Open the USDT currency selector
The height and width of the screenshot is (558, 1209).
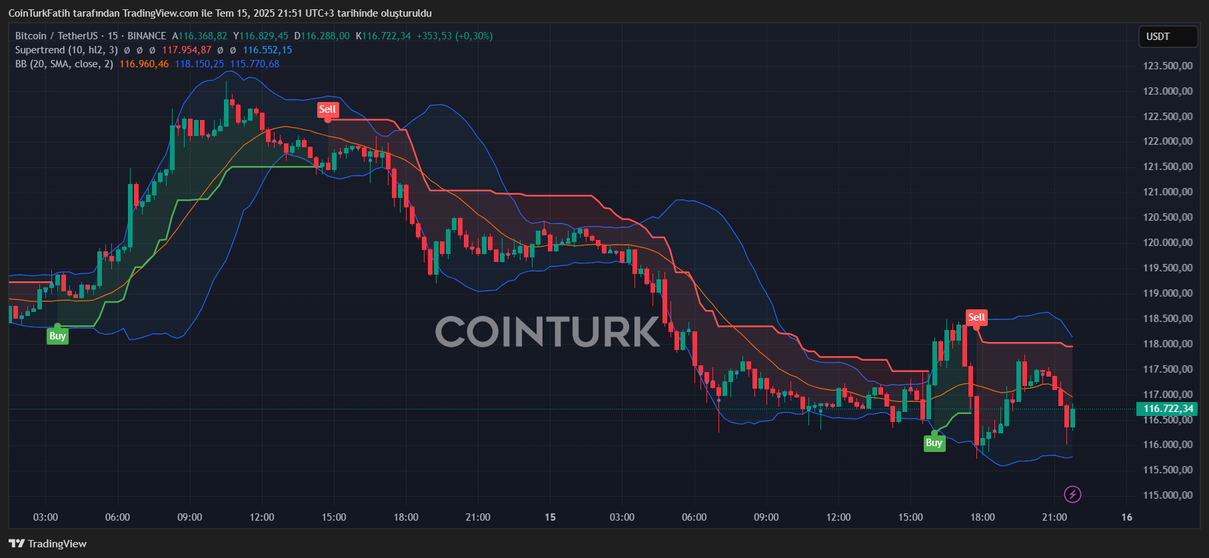pyautogui.click(x=1168, y=37)
